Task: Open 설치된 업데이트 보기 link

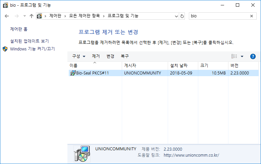Action: [x=30, y=41]
